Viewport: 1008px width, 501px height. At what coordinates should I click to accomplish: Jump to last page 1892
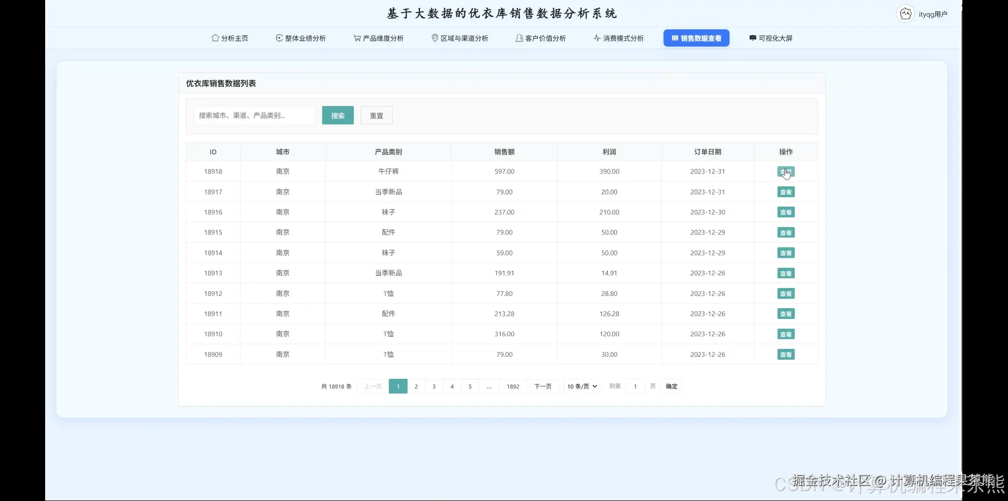point(513,387)
